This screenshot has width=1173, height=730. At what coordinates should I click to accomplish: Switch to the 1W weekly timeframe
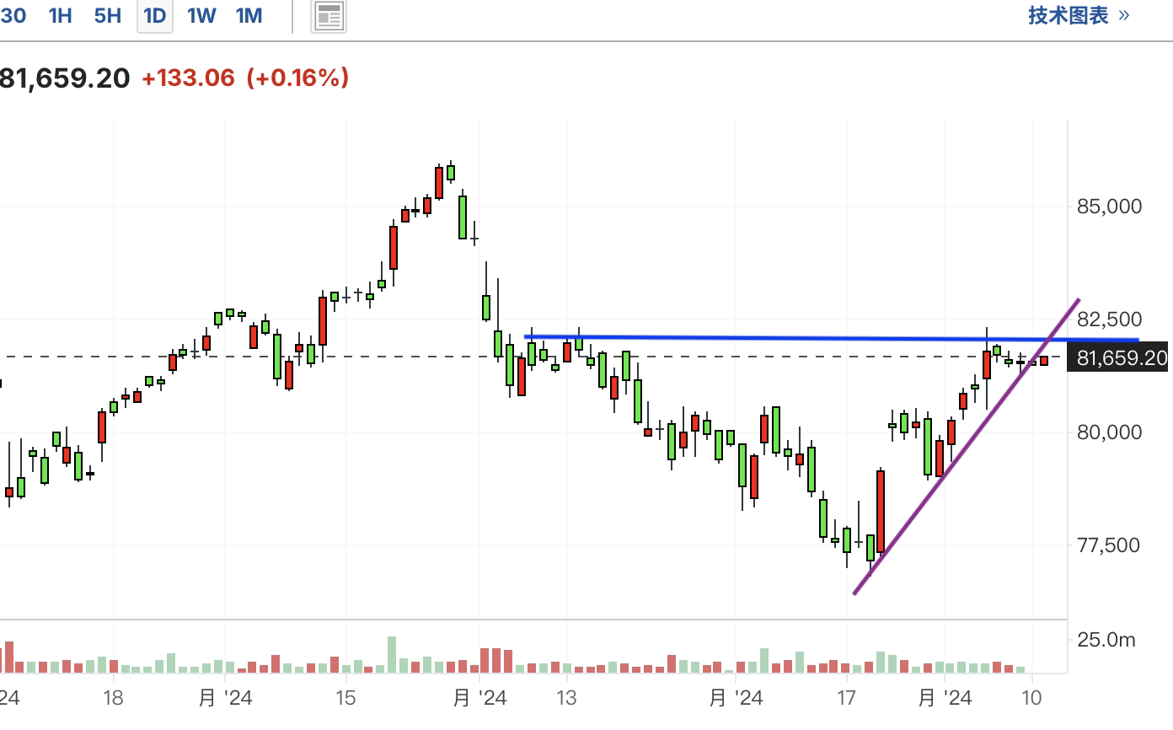[202, 15]
